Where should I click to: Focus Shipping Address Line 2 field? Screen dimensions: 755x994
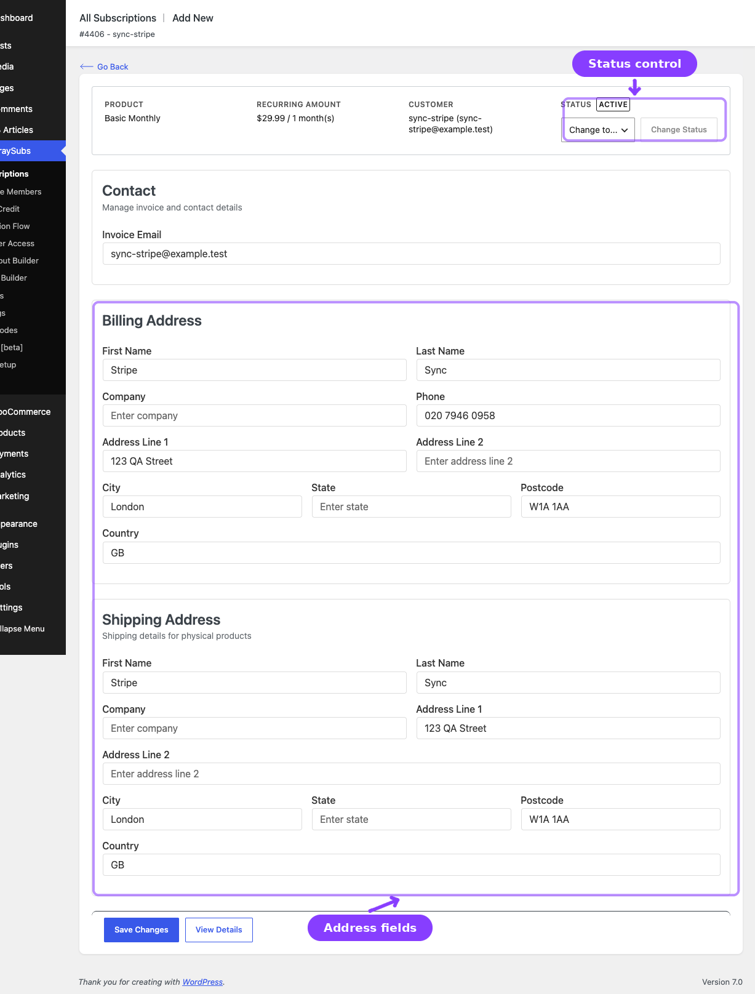[x=411, y=774]
